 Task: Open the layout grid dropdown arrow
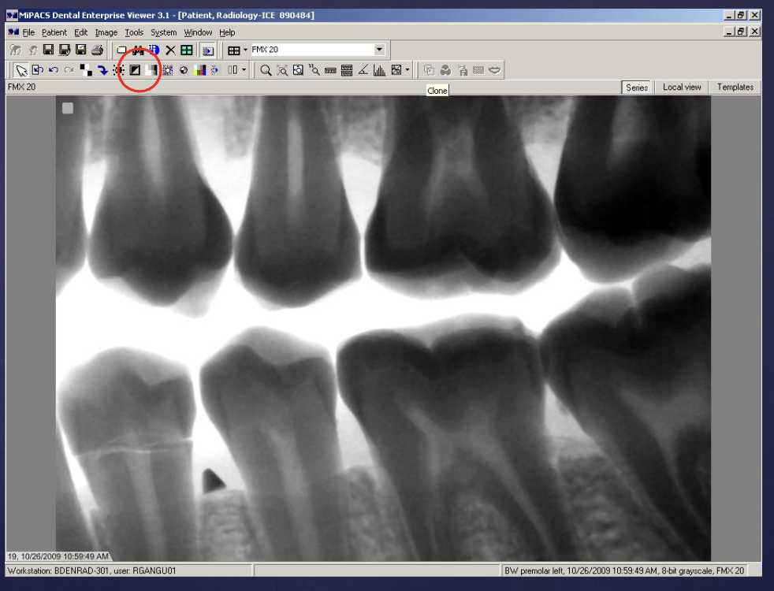(x=245, y=50)
